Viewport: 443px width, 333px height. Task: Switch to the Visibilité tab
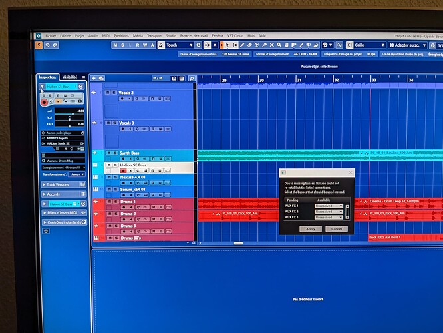click(x=70, y=77)
